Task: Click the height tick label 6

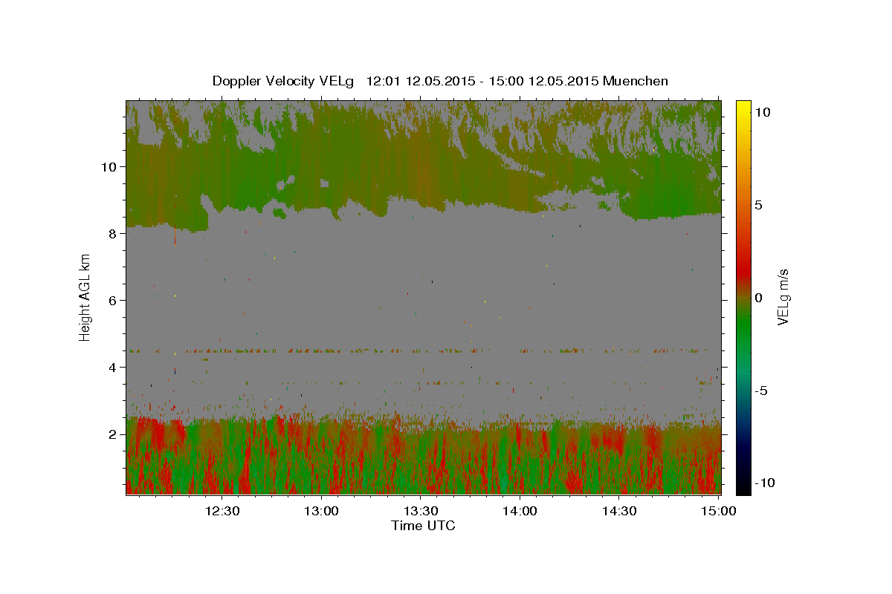Action: (x=113, y=301)
